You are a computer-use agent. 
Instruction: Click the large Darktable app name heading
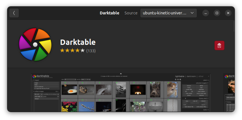78,42
